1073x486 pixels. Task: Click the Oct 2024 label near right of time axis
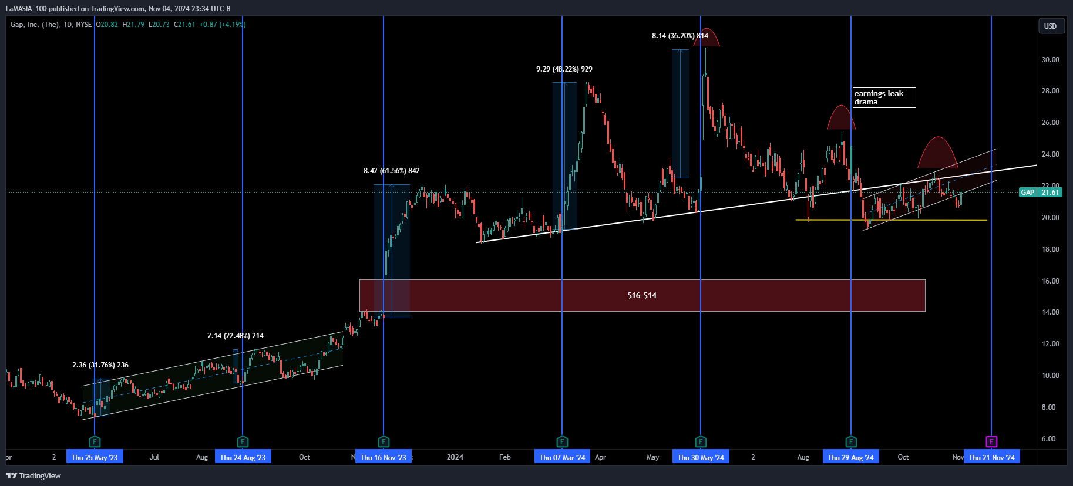coord(903,457)
